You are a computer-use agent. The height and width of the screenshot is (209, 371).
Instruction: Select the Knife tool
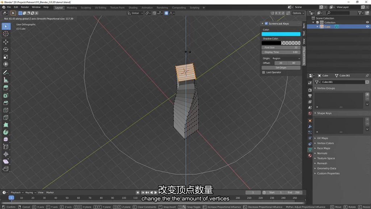coord(6,118)
